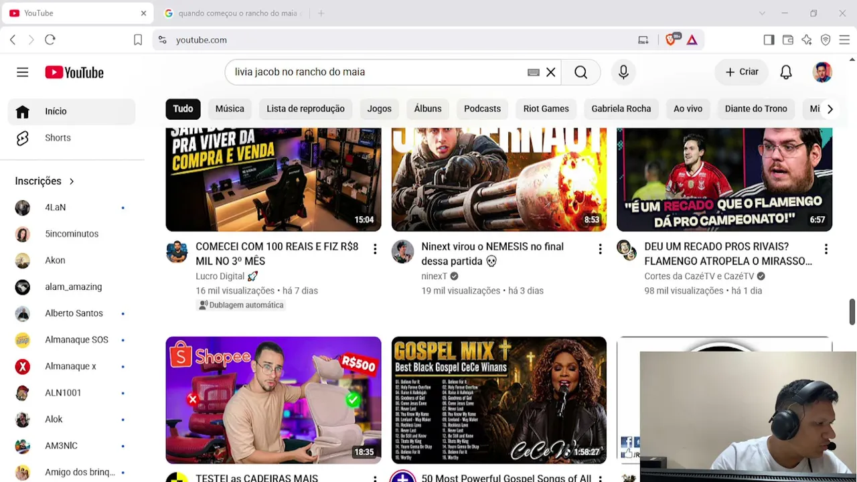The width and height of the screenshot is (857, 482).
Task: Close the YouTube browser tab
Action: pos(143,13)
